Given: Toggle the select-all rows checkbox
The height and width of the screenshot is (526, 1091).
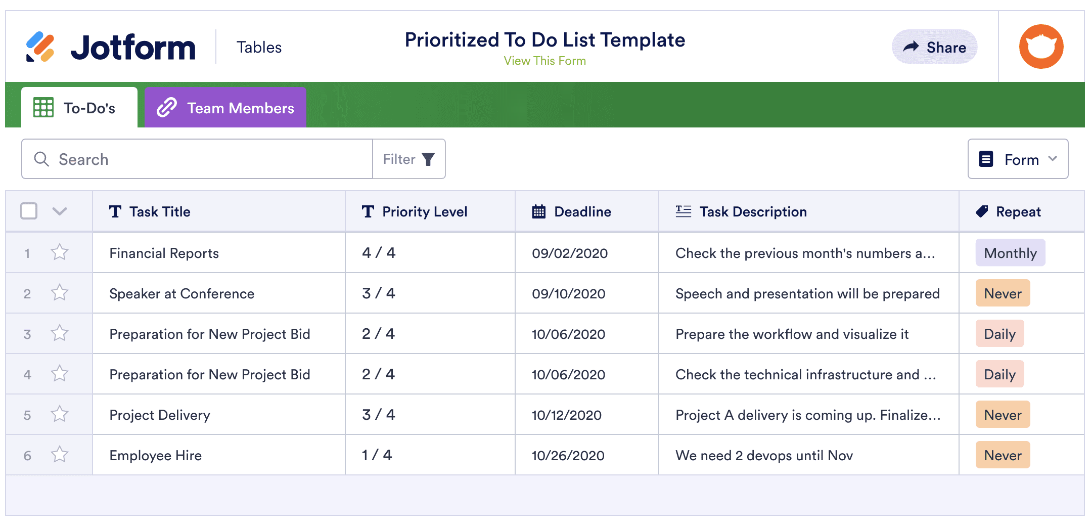Looking at the screenshot, I should (x=29, y=211).
